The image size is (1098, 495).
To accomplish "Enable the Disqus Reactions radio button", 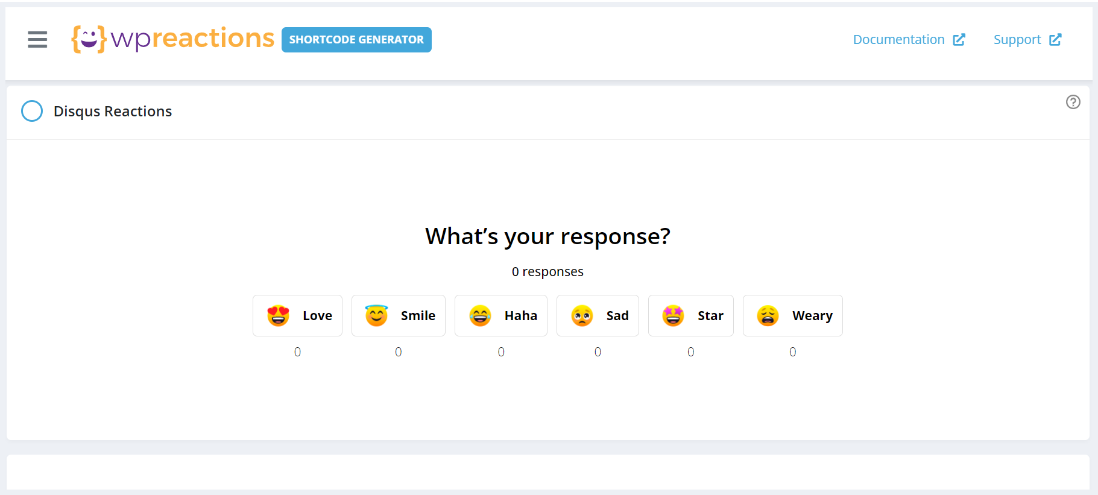I will tap(32, 111).
